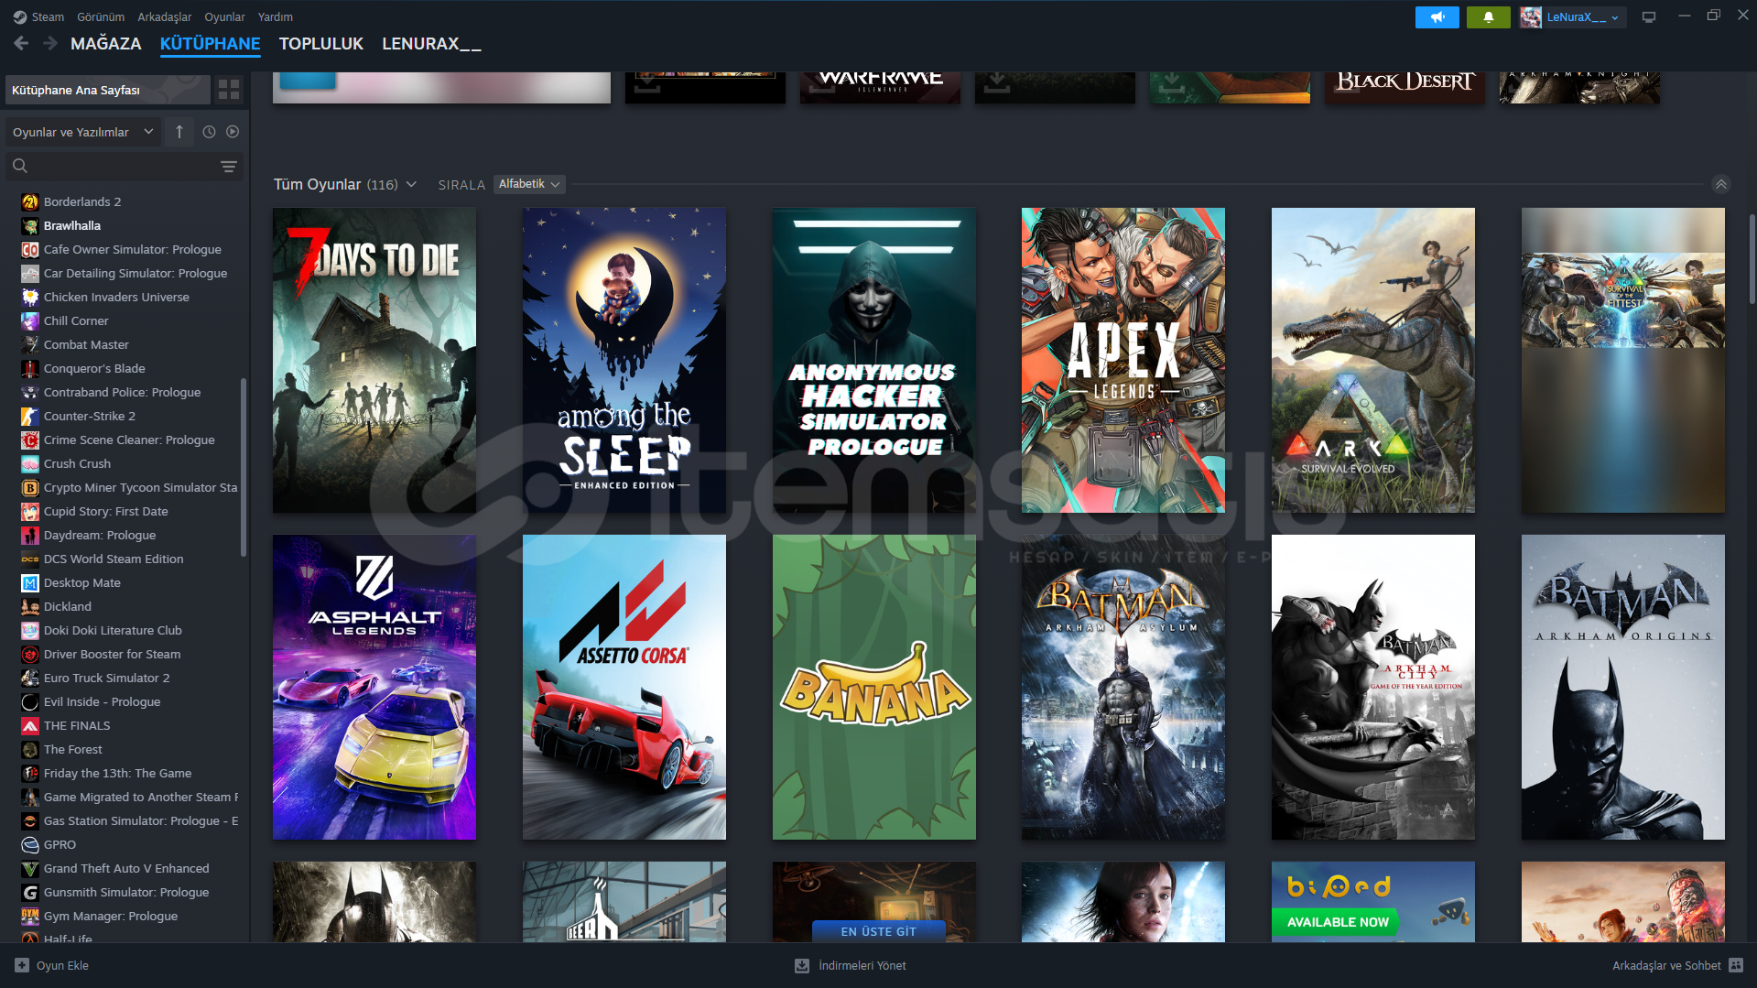Screen dimensions: 1757x988
Task: Focus the library search field
Action: pyautogui.click(x=125, y=166)
